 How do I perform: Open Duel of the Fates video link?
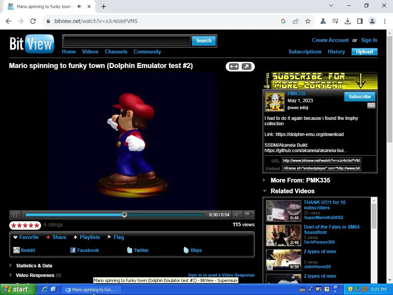(331, 230)
